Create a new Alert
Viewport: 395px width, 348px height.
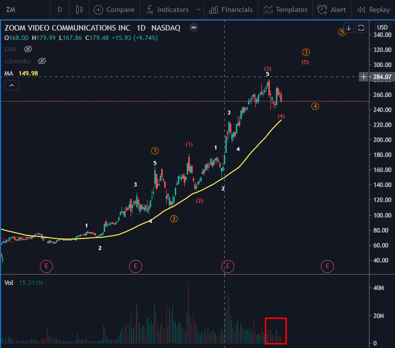click(332, 9)
